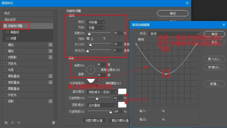The height and width of the screenshot is (128, 227).
Task: Click the 角度 value field 90
Action: tap(101, 65)
